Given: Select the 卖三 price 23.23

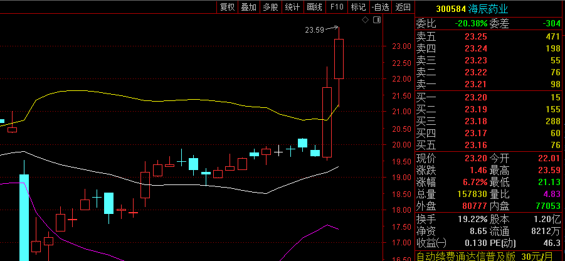Looking at the screenshot, I should 475,60.
